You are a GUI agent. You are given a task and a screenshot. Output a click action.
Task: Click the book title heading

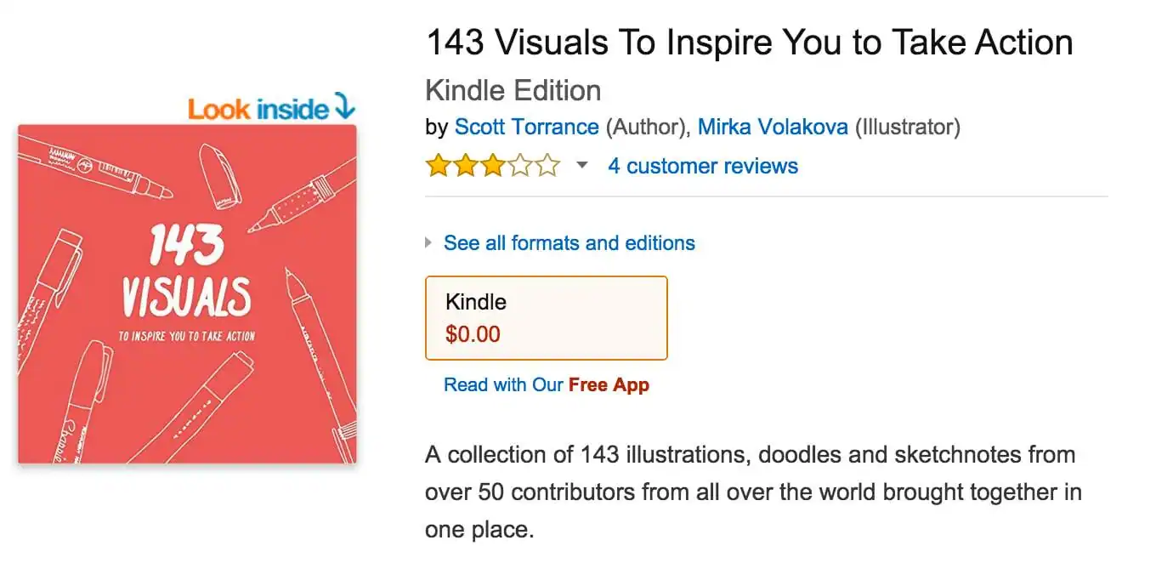coord(748,41)
